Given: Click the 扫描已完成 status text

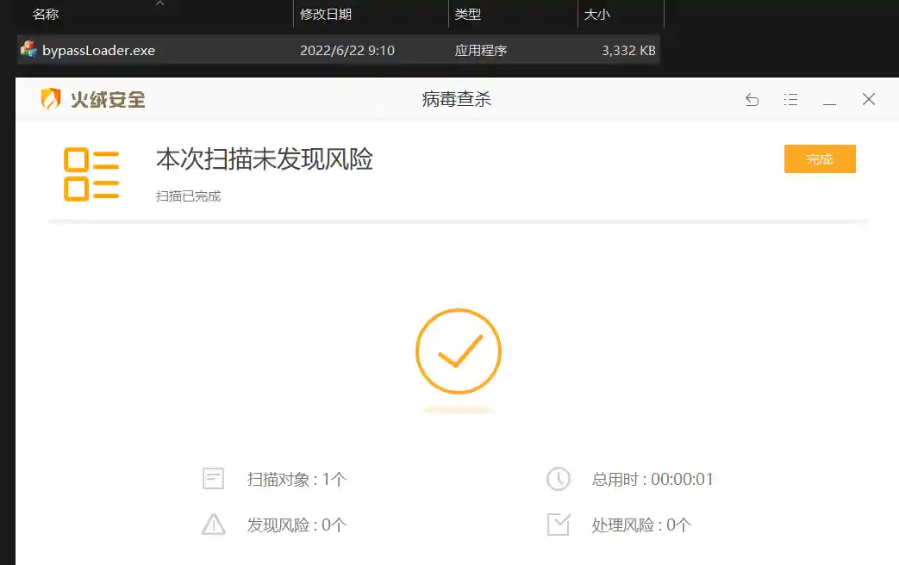Looking at the screenshot, I should (x=188, y=196).
